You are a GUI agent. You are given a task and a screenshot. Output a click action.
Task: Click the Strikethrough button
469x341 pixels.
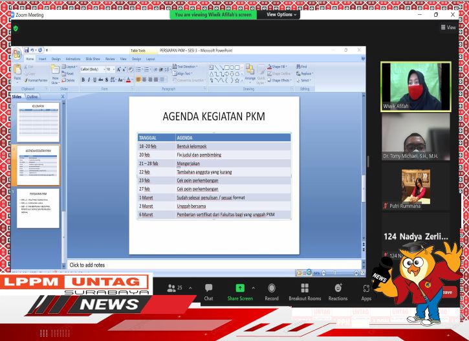(x=100, y=80)
